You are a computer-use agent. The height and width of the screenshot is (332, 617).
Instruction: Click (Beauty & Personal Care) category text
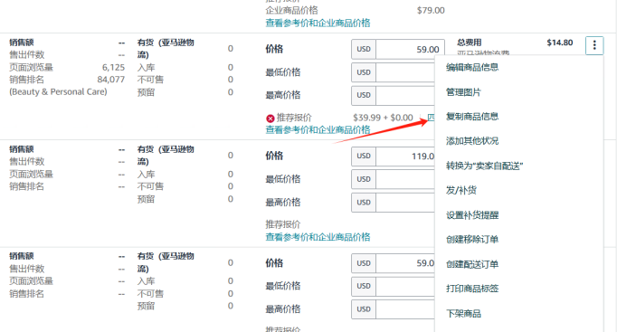coord(58,92)
